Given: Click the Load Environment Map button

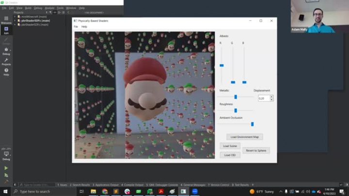Looking at the screenshot, I should click(245, 137).
